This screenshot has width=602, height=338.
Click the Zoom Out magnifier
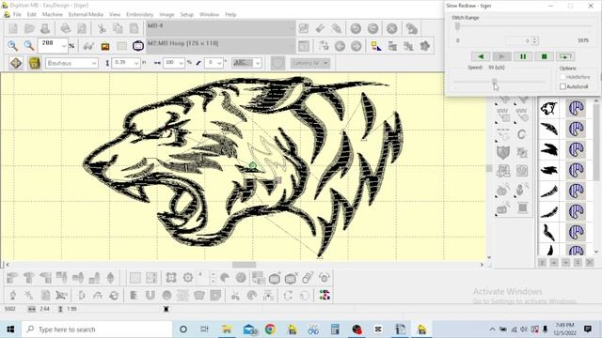29,46
